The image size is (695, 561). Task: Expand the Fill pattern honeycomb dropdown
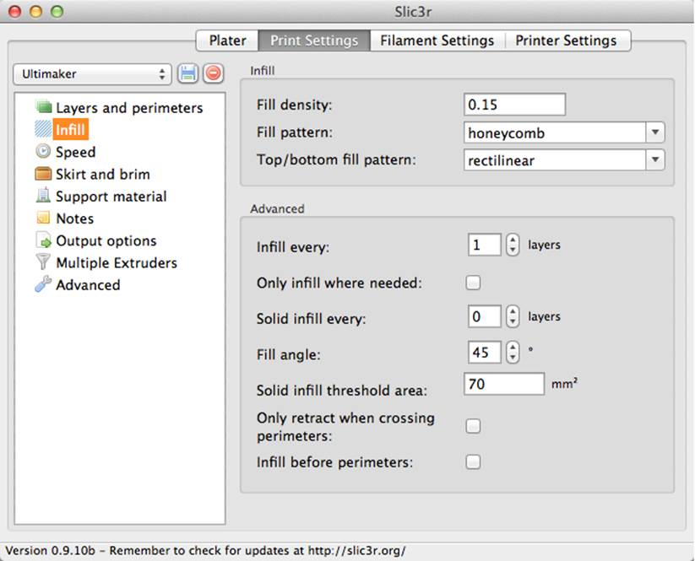pos(655,132)
